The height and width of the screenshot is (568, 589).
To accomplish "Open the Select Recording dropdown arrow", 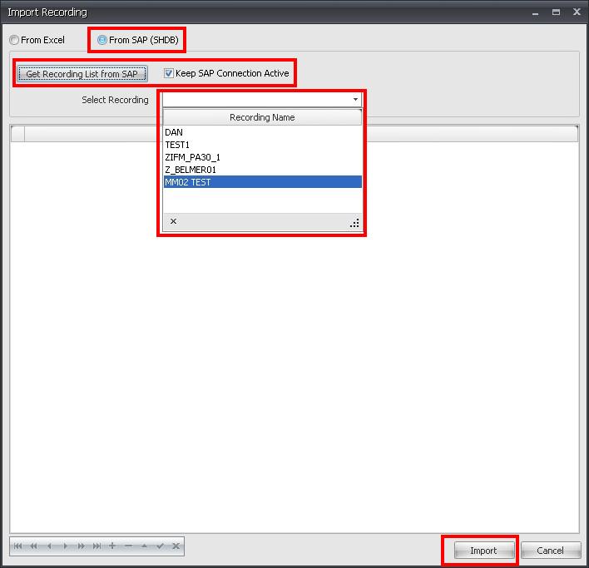I will 355,100.
